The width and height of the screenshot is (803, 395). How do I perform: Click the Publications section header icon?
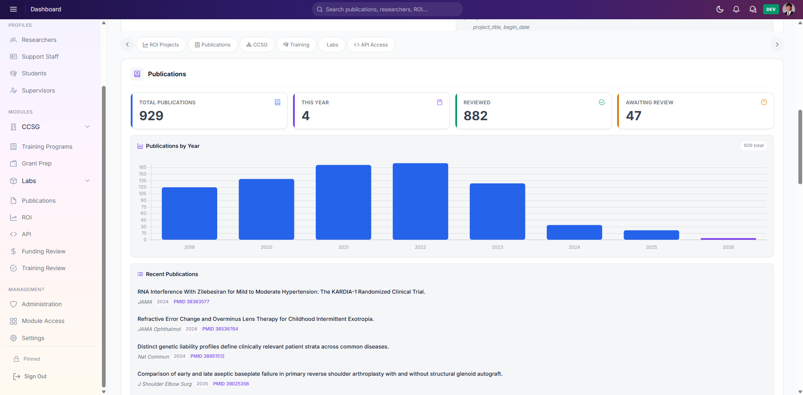coord(137,74)
